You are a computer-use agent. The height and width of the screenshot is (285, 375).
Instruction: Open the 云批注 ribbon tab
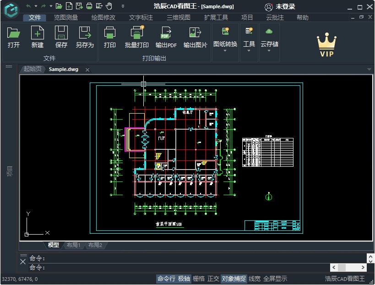[x=275, y=17]
